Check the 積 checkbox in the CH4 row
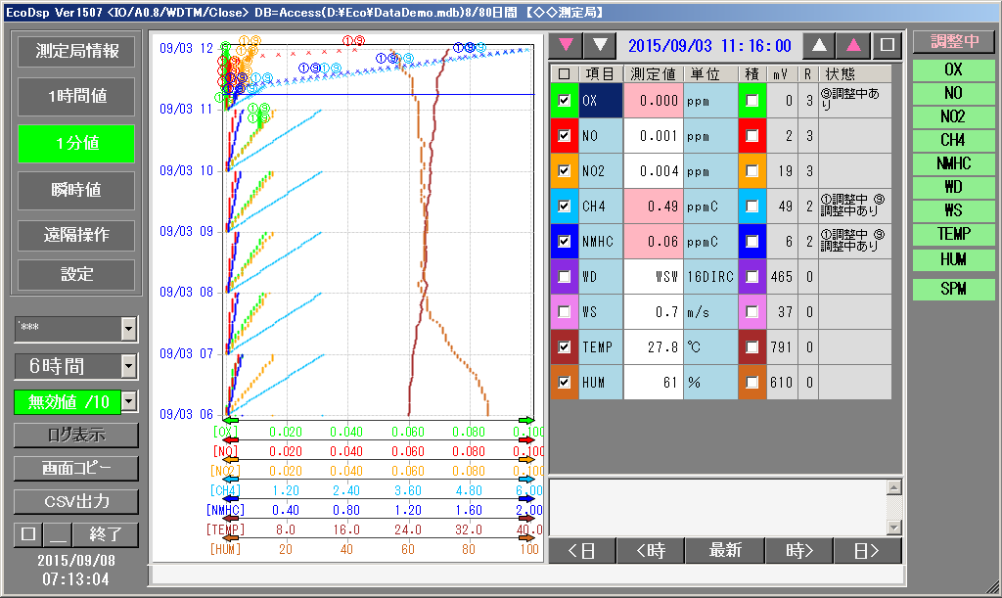This screenshot has width=1002, height=598. click(x=751, y=207)
